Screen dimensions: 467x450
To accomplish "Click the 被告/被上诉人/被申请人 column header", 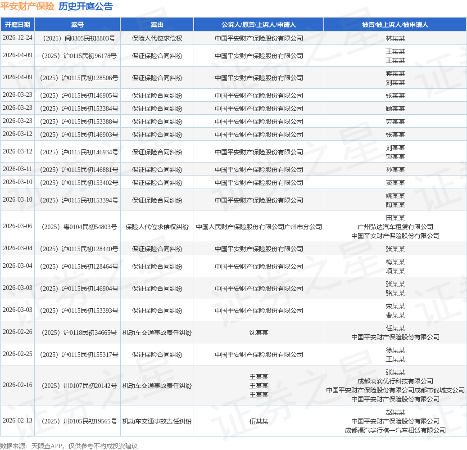I will [395, 25].
